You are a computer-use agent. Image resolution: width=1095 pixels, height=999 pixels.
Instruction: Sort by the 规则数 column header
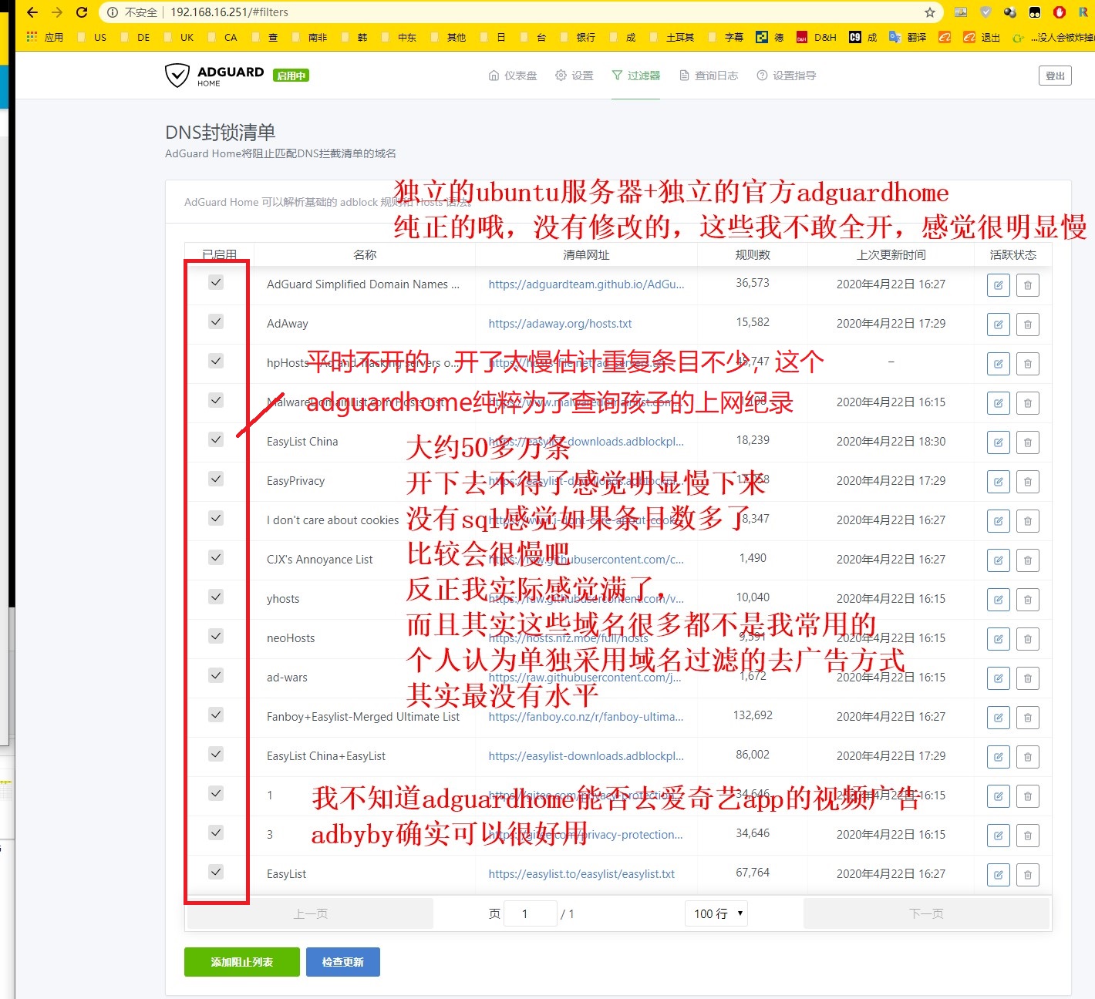(x=753, y=254)
